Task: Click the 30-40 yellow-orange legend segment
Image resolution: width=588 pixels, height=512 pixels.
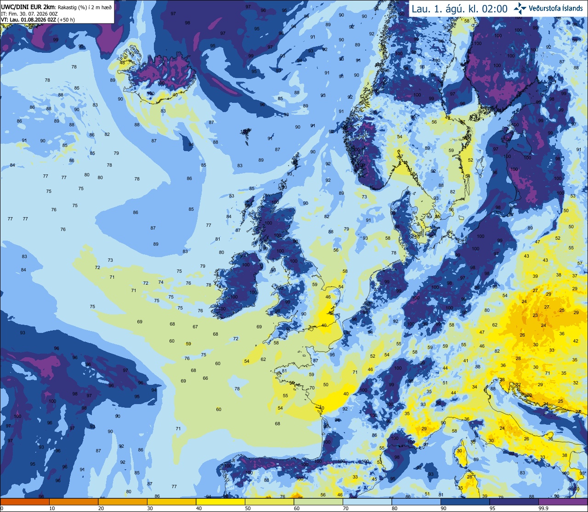Action: click(172, 501)
